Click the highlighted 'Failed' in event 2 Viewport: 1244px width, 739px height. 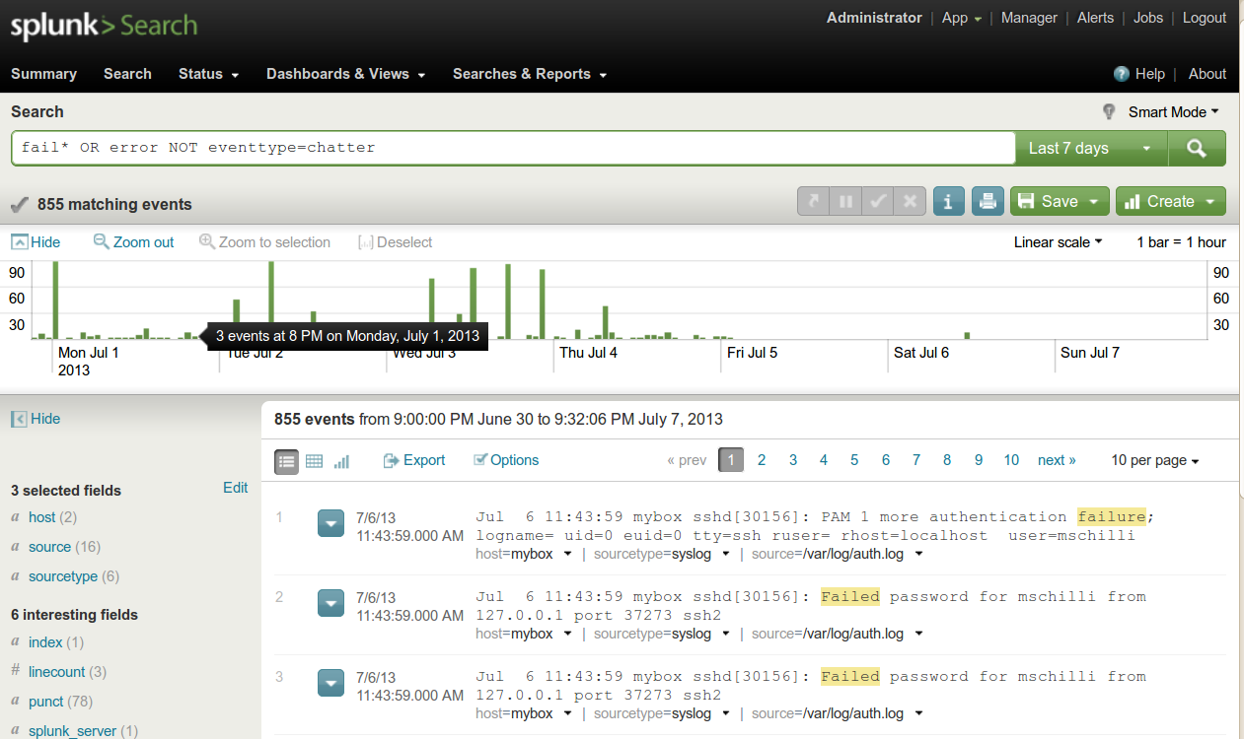coord(850,596)
